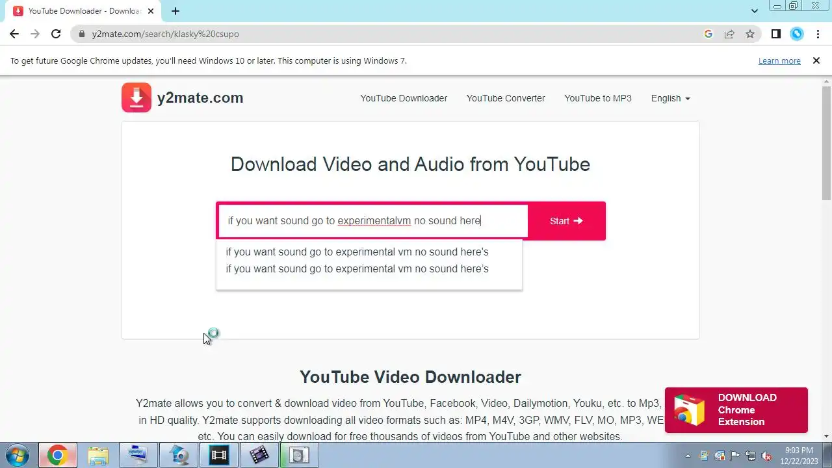Viewport: 832px width, 468px height.
Task: Select the YouTube Downloader browser tab
Action: 83,11
